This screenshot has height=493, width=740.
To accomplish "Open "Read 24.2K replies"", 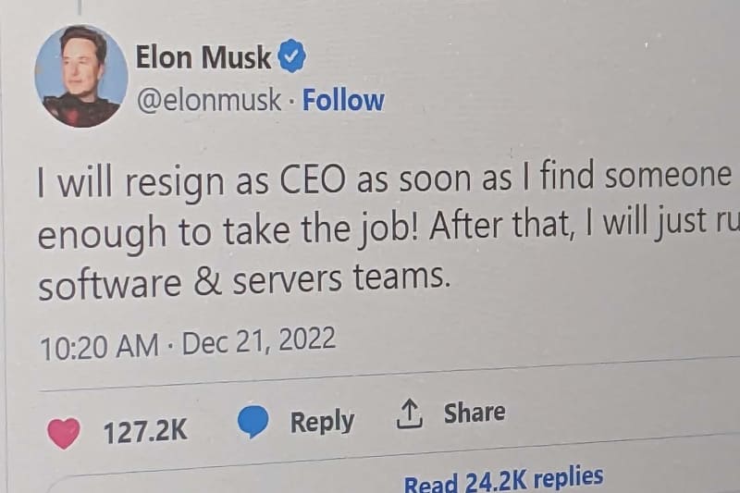I will click(x=503, y=480).
